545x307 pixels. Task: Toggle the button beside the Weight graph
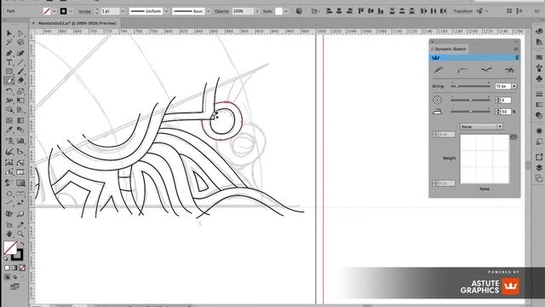(513, 137)
